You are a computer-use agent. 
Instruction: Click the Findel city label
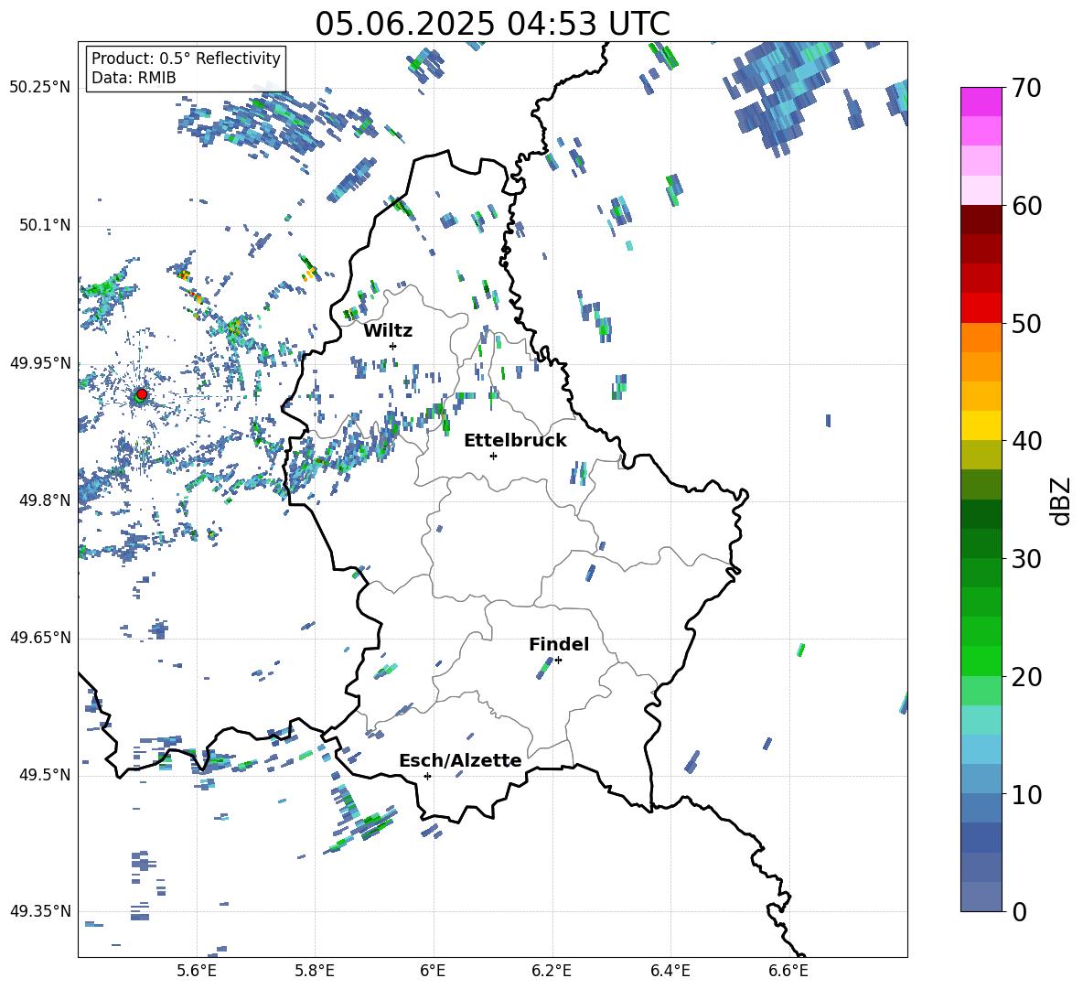559,644
